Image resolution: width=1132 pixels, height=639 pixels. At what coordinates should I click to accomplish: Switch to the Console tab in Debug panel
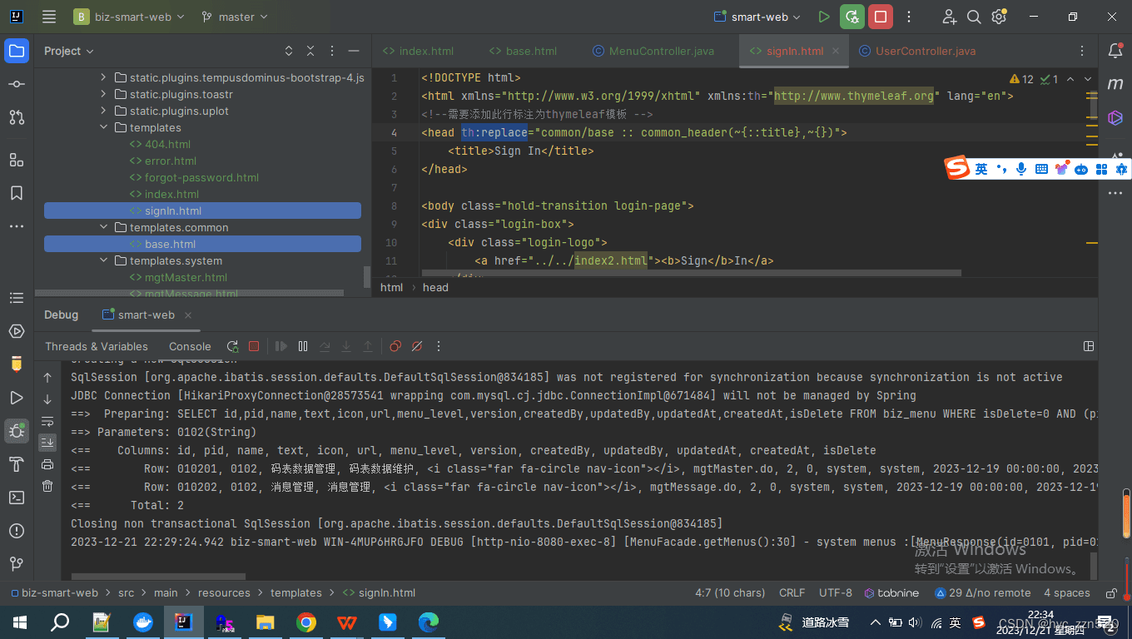tap(190, 346)
